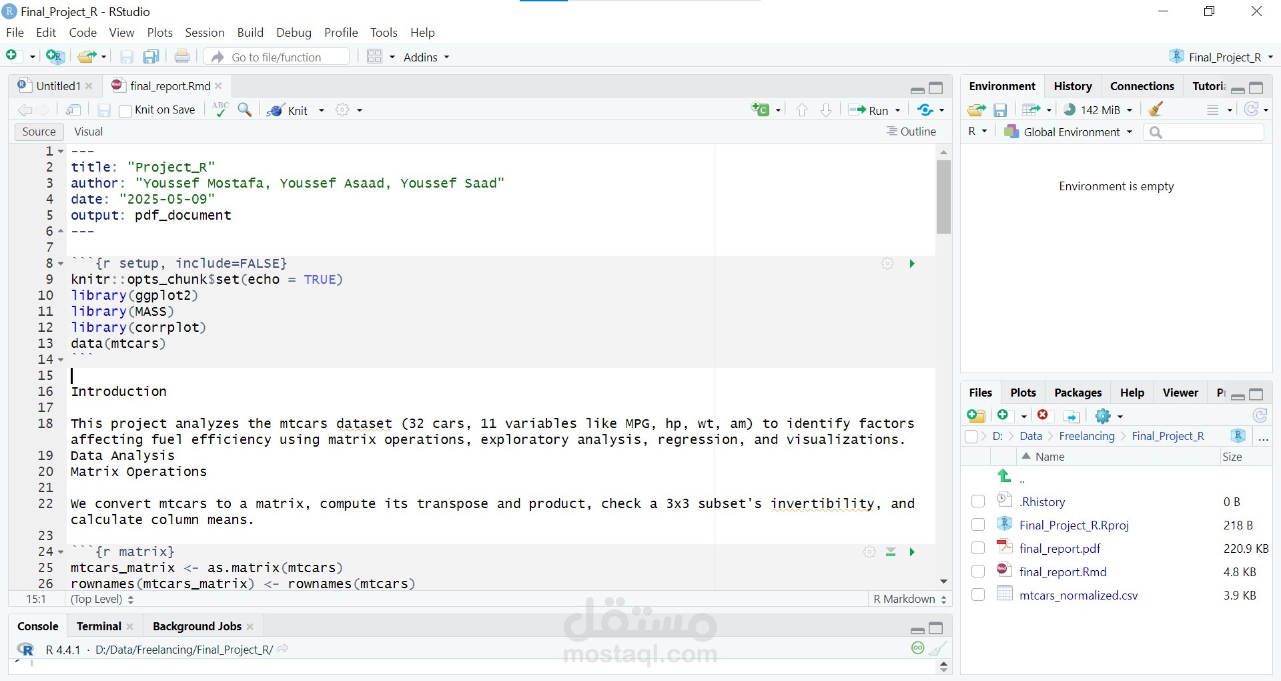Image resolution: width=1281 pixels, height=681 pixels.
Task: Clear the console with broom icon
Action: pyautogui.click(x=938, y=648)
